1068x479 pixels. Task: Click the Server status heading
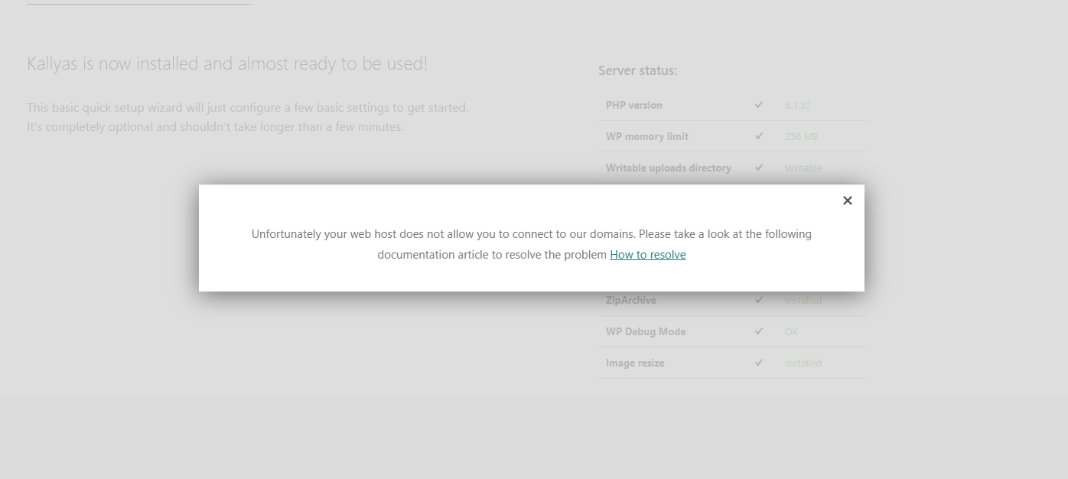[x=637, y=70]
